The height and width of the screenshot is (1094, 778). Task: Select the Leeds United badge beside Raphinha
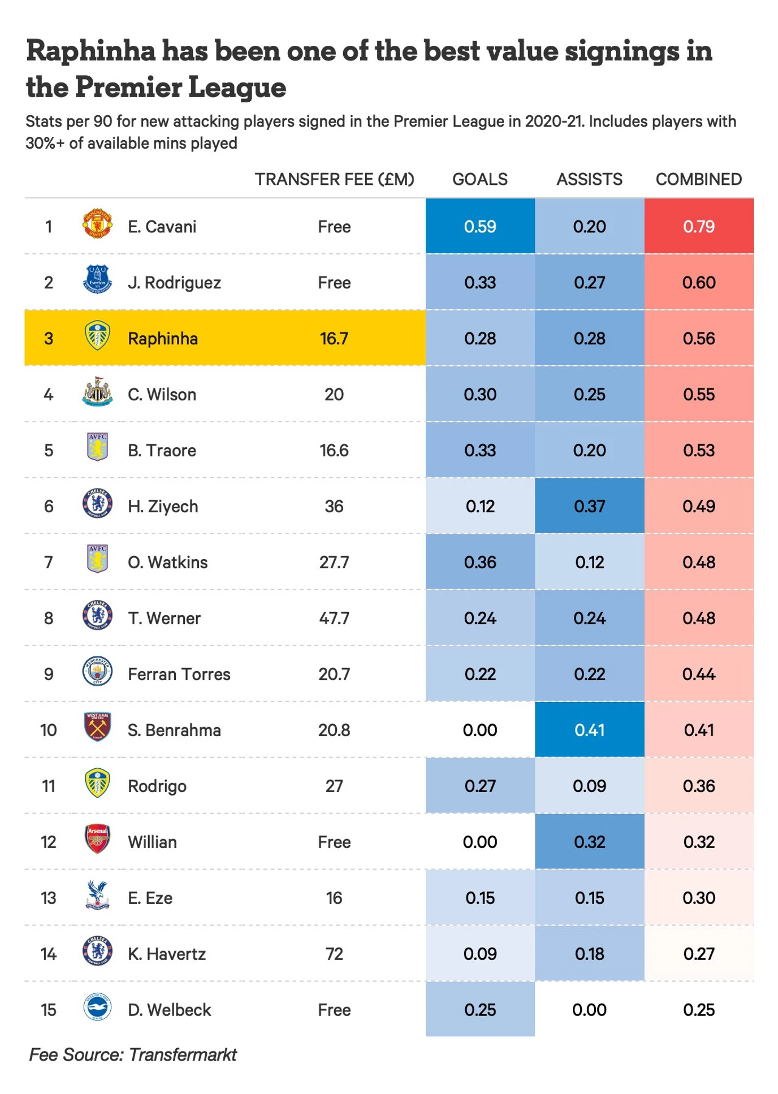98,335
